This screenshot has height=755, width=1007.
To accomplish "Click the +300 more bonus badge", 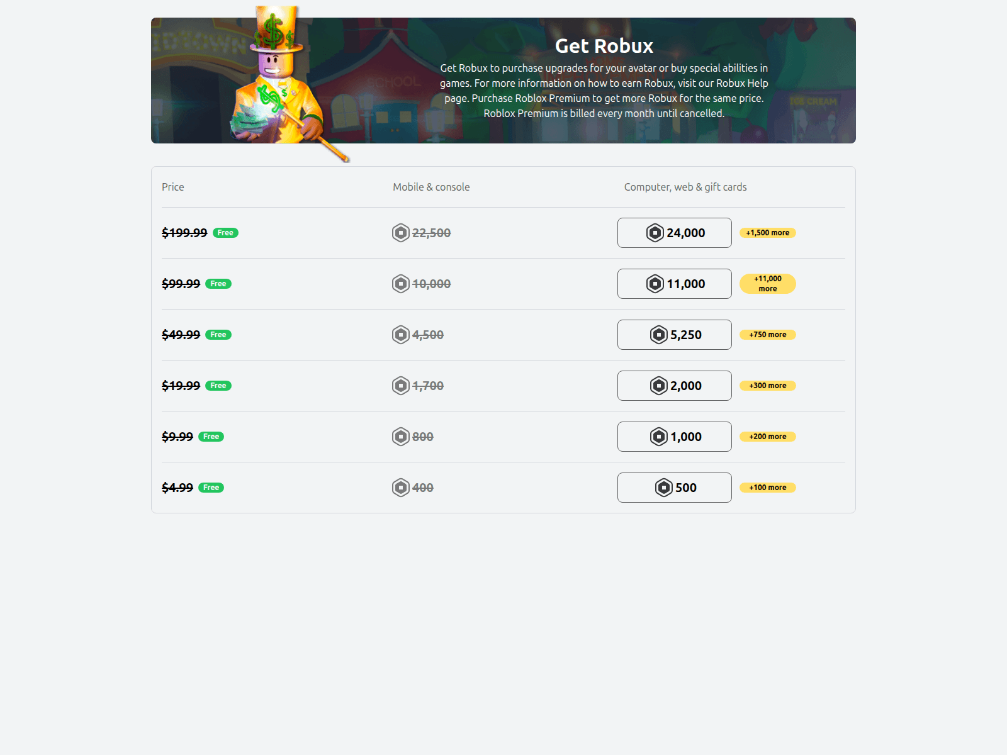I will click(767, 386).
